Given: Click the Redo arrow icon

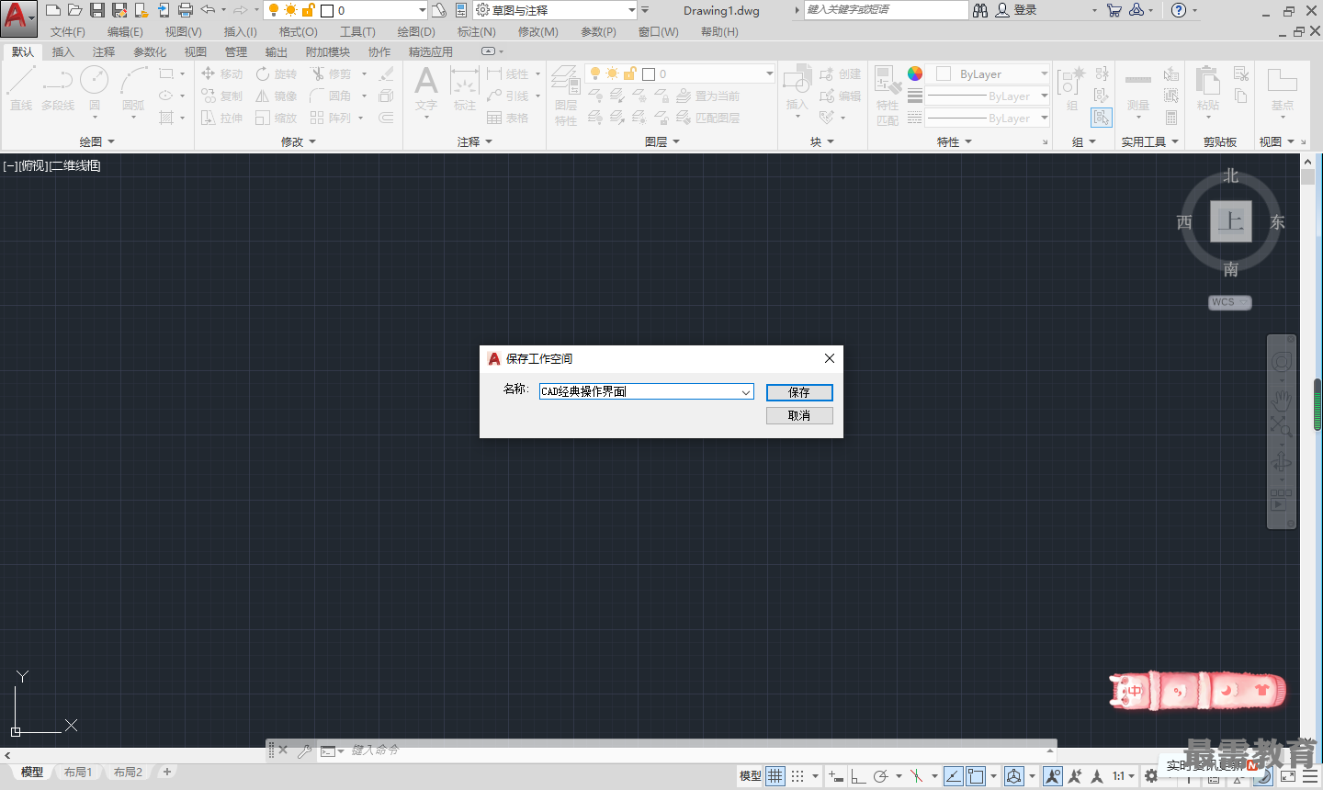Looking at the screenshot, I should 241,10.
